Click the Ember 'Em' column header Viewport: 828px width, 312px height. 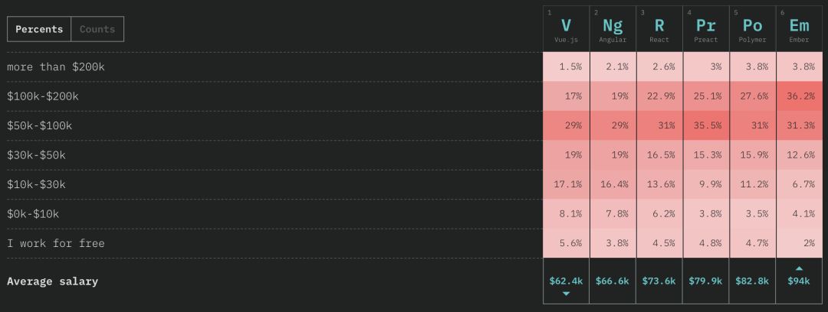click(x=799, y=28)
